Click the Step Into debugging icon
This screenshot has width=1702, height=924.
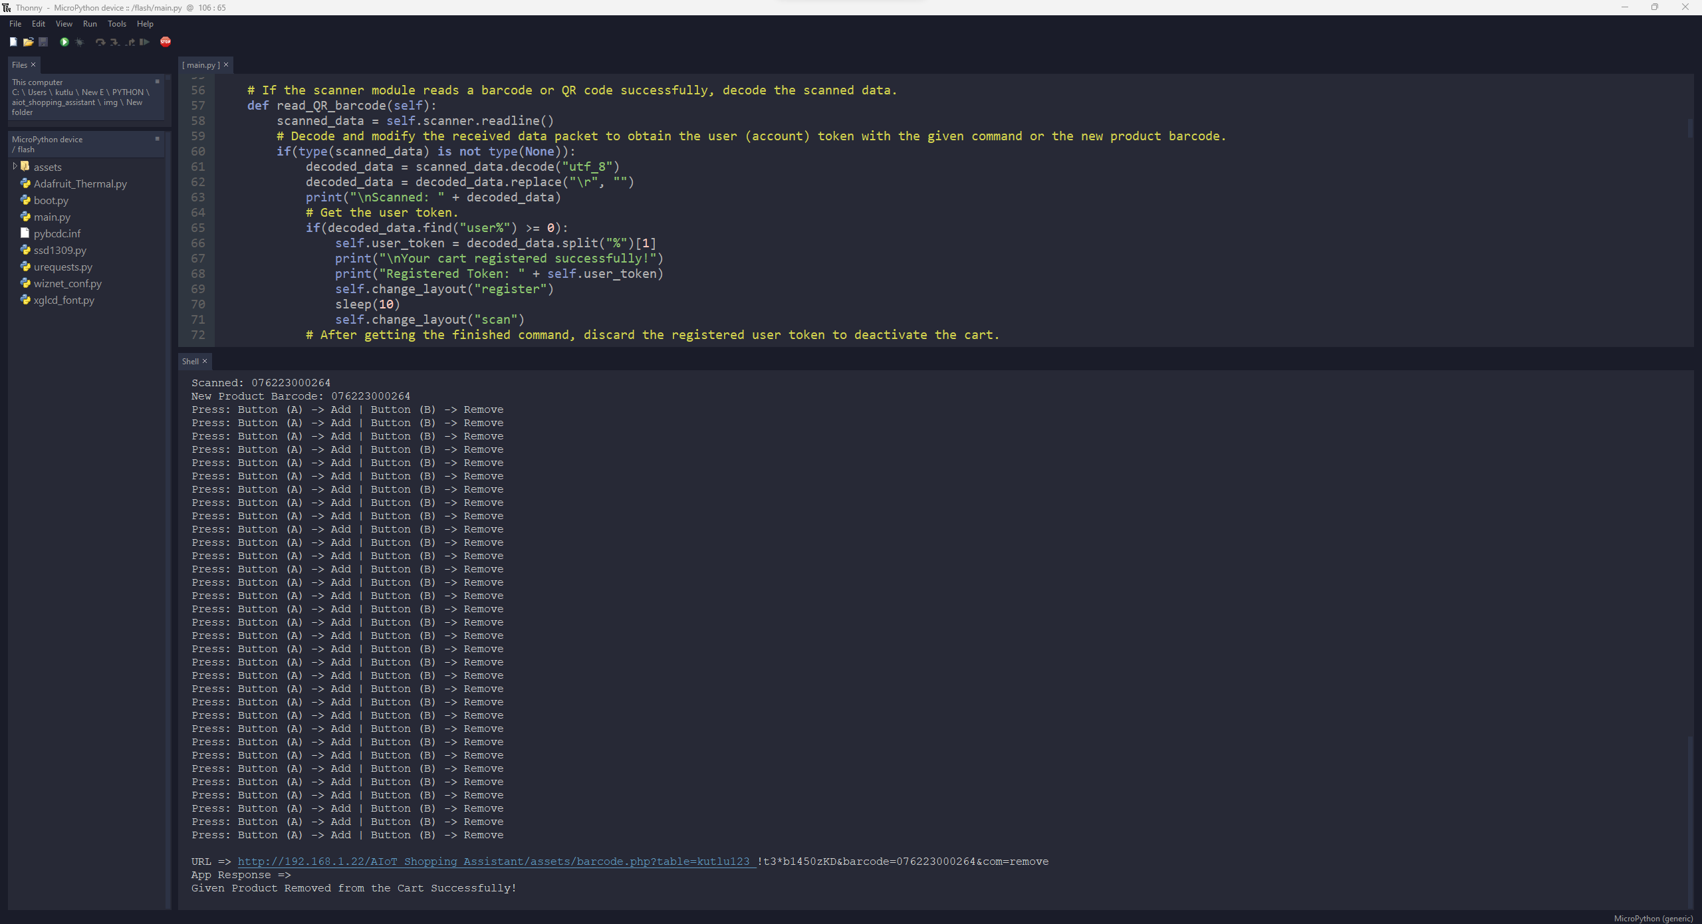[114, 42]
